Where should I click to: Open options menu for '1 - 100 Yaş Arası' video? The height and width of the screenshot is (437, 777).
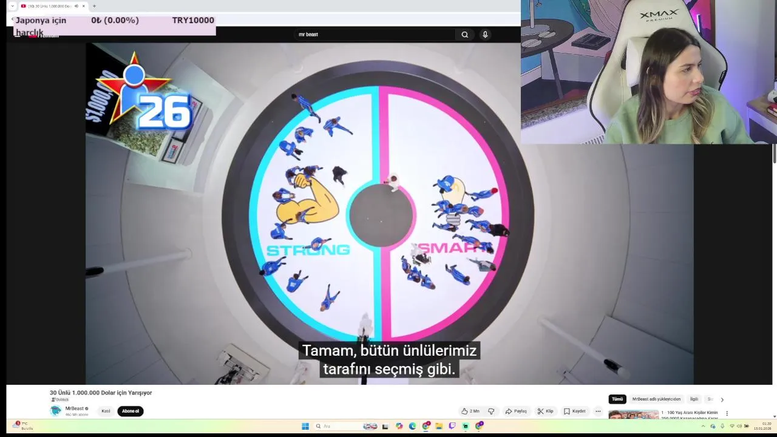pos(727,413)
